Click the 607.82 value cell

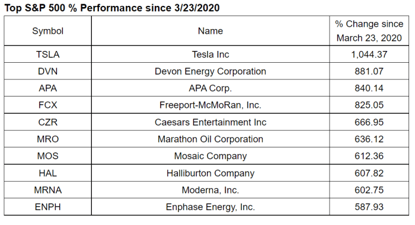pyautogui.click(x=369, y=173)
